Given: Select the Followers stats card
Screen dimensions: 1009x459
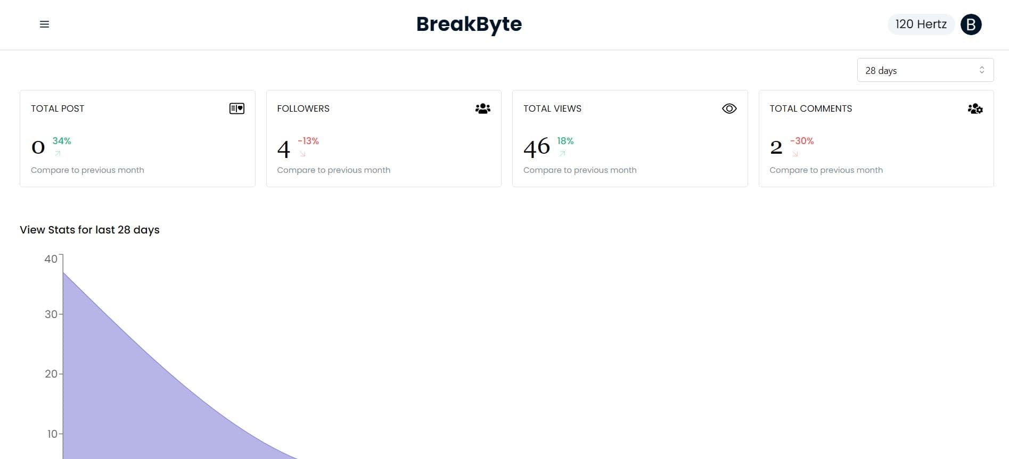Looking at the screenshot, I should pyautogui.click(x=384, y=138).
